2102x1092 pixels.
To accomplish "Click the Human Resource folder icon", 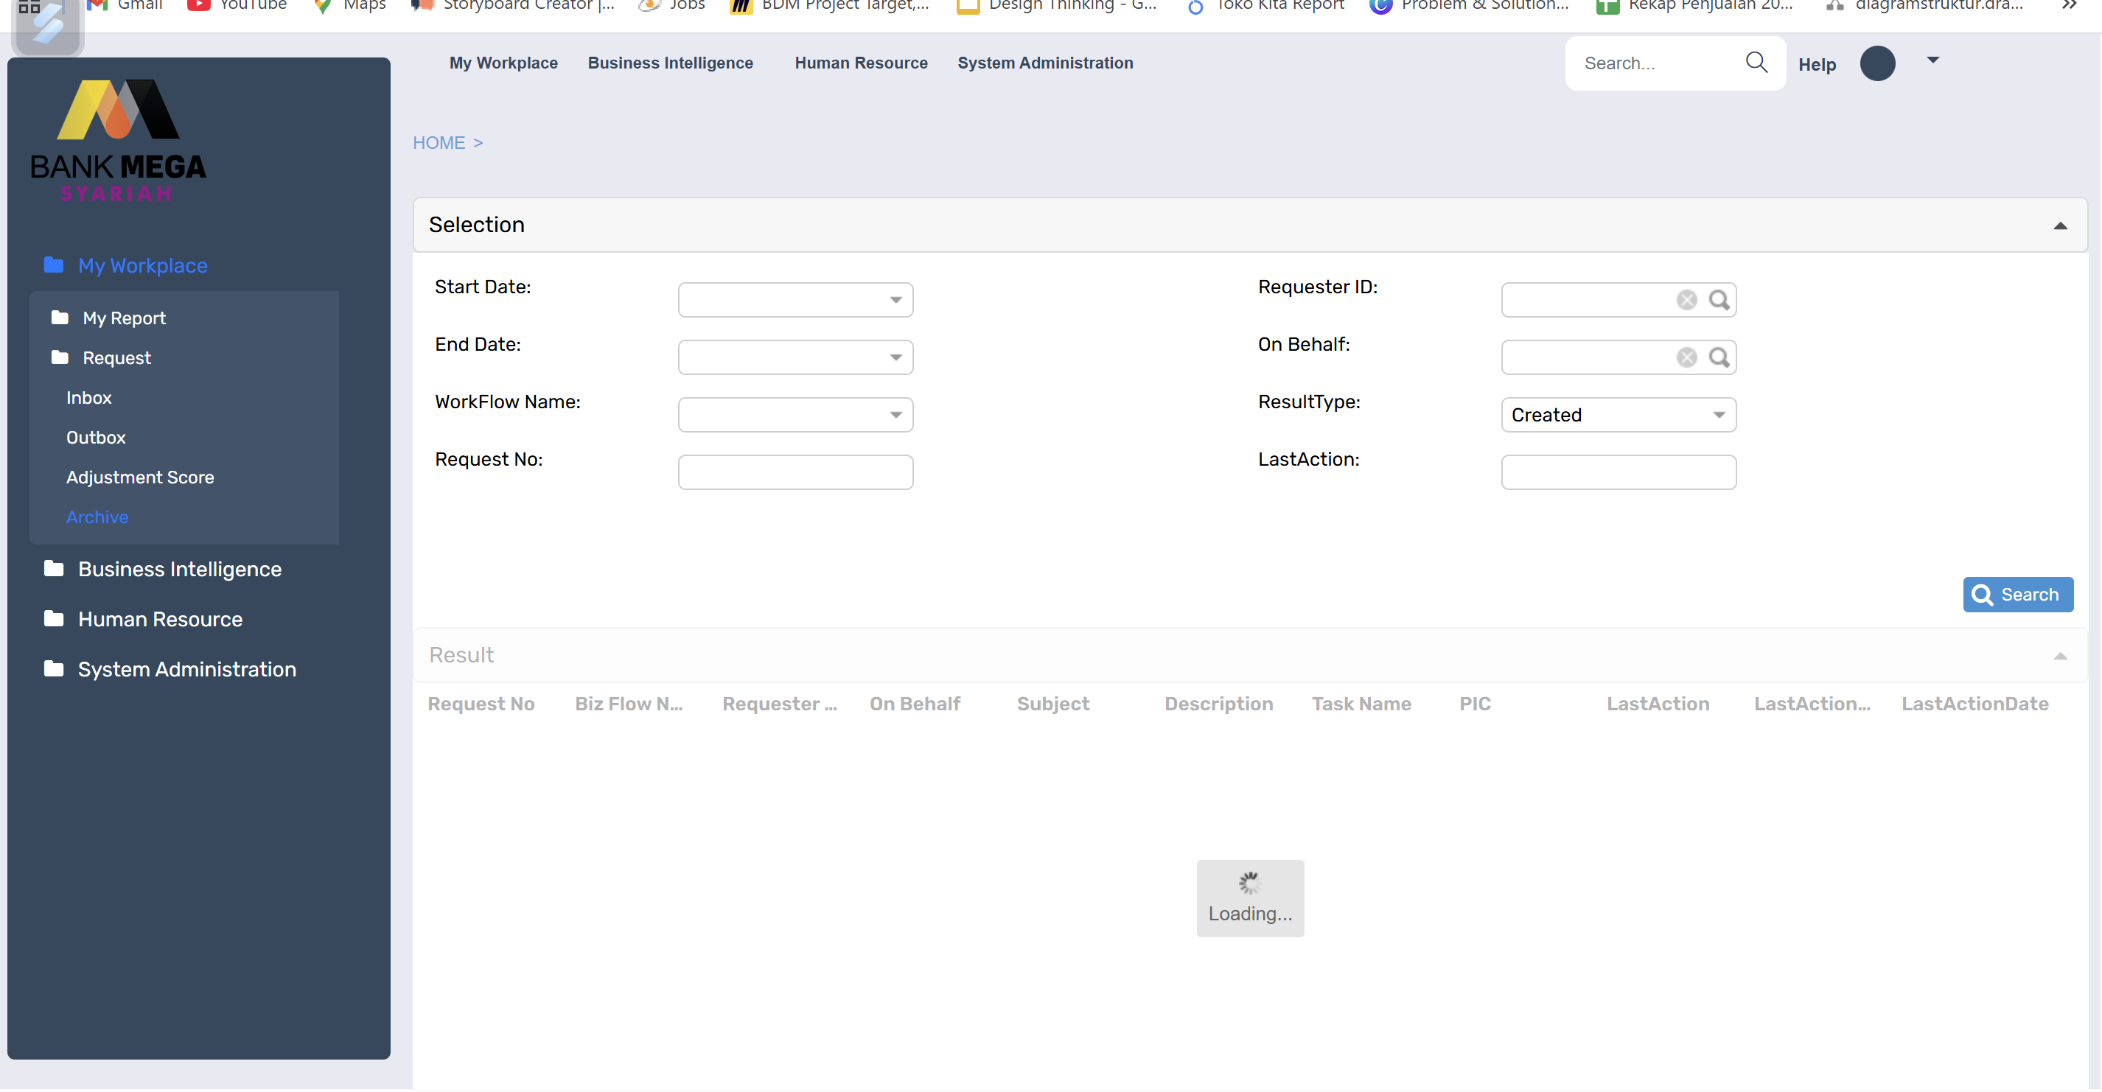I will pyautogui.click(x=54, y=619).
